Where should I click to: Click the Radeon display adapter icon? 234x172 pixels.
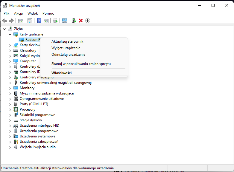pyautogui.click(x=22, y=40)
